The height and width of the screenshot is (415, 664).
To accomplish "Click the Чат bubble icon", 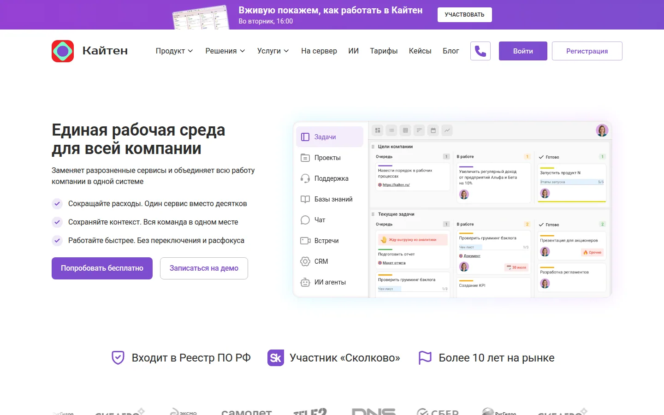I will (305, 220).
